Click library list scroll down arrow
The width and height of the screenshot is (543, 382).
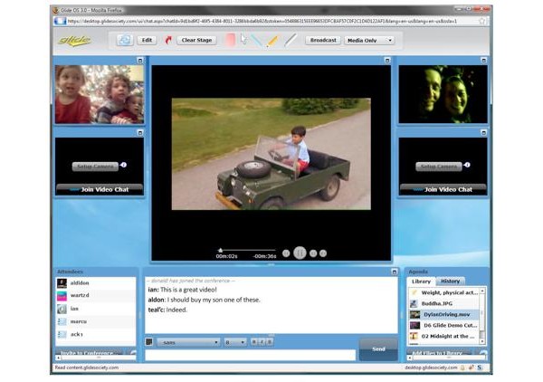click(x=482, y=341)
